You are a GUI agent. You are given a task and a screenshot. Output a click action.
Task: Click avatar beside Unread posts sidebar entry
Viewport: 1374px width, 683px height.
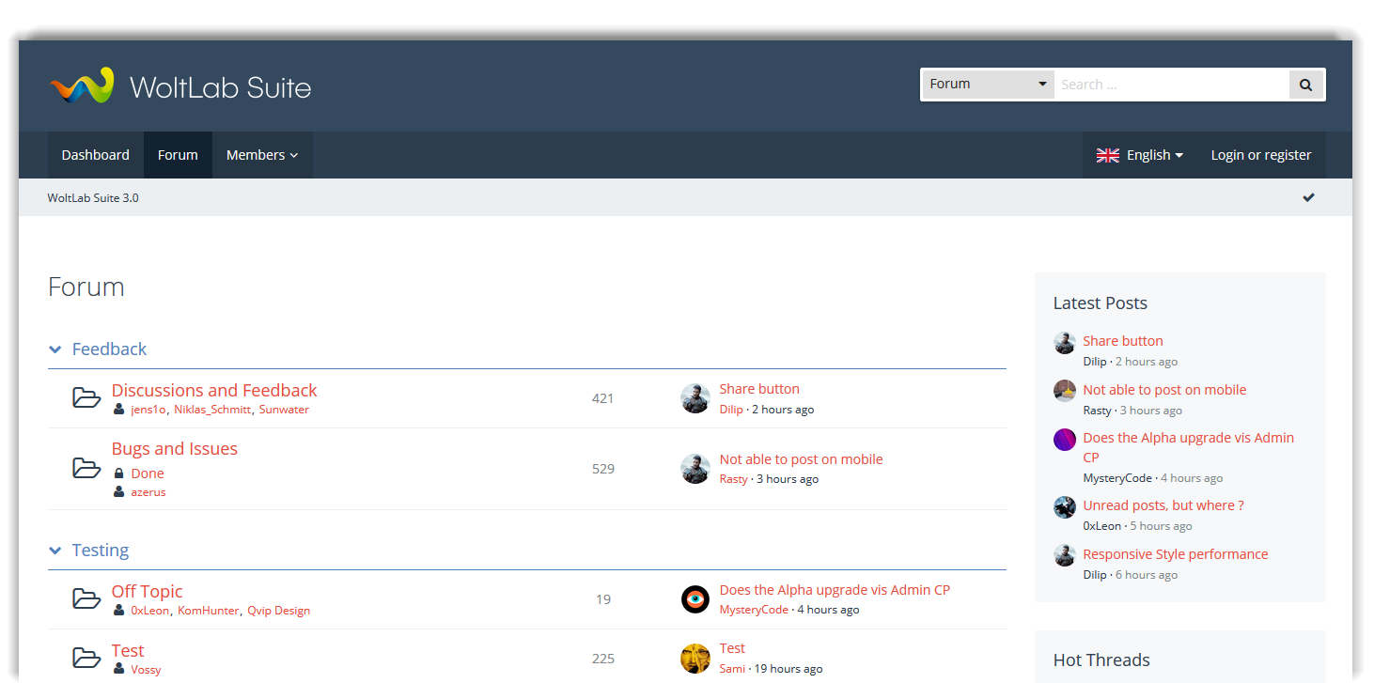[x=1065, y=507]
